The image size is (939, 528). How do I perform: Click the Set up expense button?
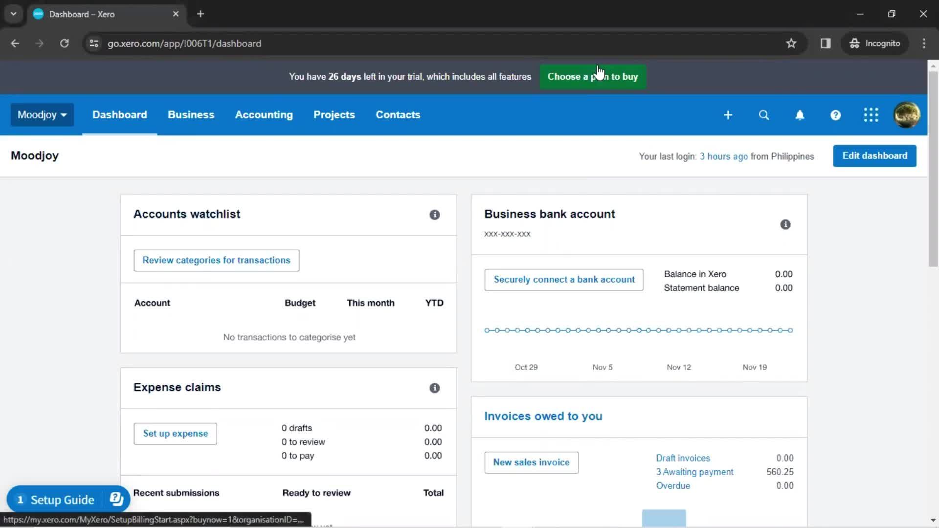[x=175, y=434]
